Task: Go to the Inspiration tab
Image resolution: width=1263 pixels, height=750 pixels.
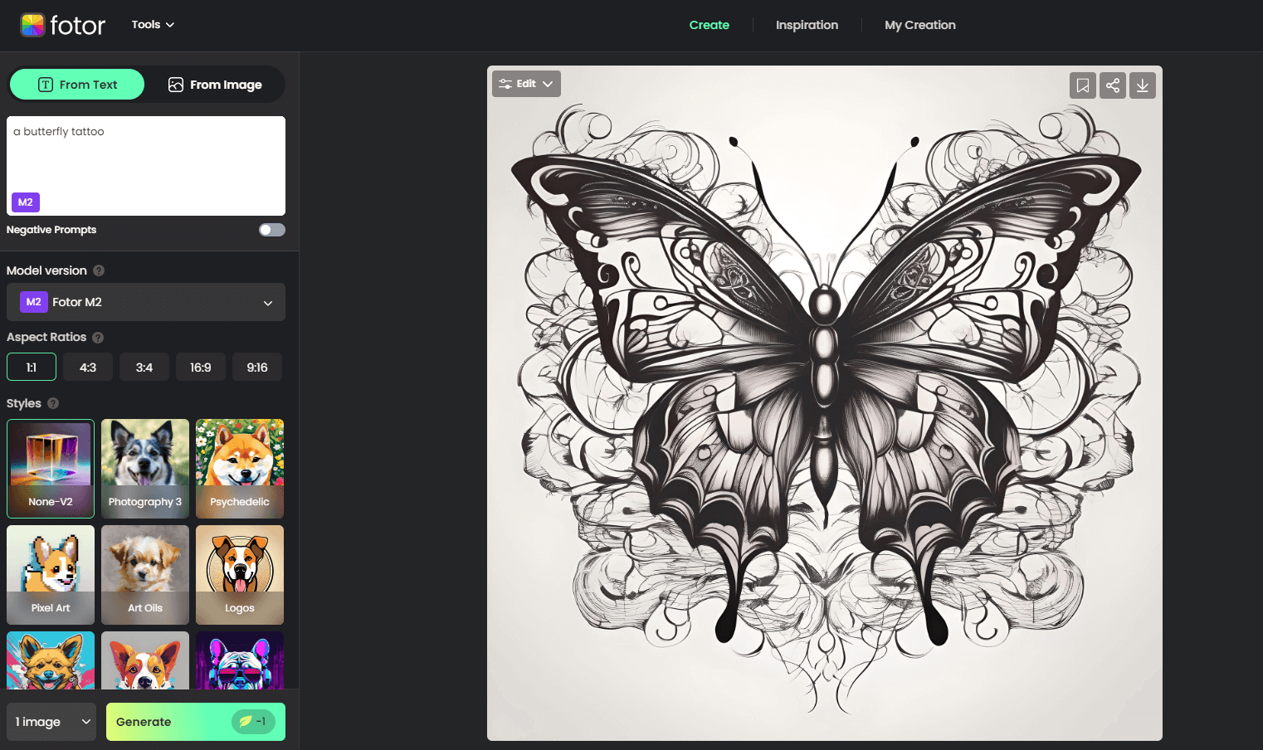Action: pyautogui.click(x=807, y=25)
